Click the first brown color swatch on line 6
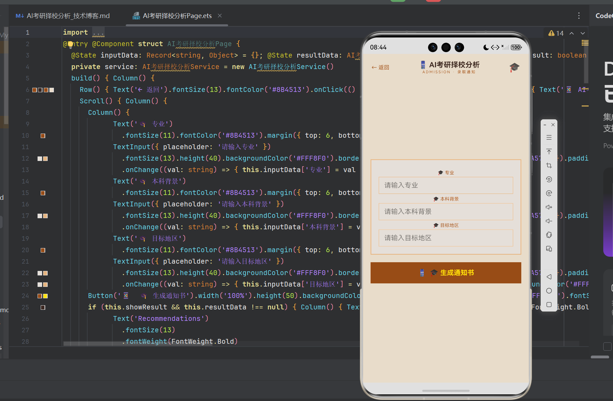The image size is (613, 401). point(34,90)
